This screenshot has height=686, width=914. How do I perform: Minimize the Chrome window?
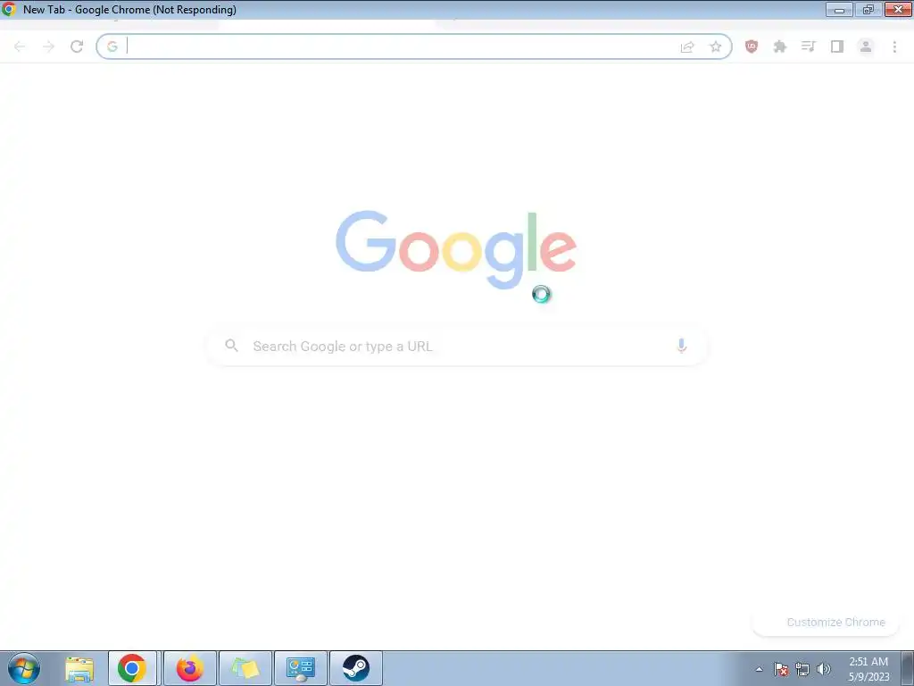point(839,9)
